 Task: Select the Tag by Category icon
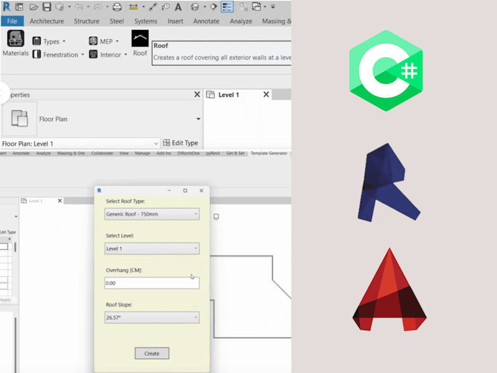(165, 7)
